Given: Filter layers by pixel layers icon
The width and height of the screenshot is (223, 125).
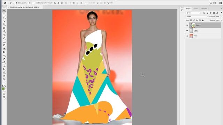Looking at the screenshot, I should tap(204, 13).
